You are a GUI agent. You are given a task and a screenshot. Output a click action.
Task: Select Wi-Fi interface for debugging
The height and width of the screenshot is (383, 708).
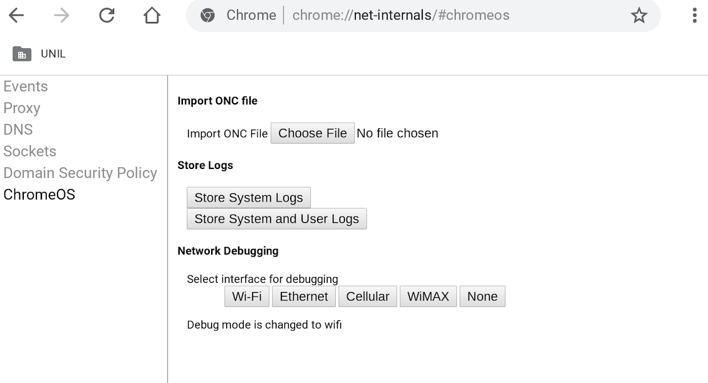pyautogui.click(x=247, y=297)
